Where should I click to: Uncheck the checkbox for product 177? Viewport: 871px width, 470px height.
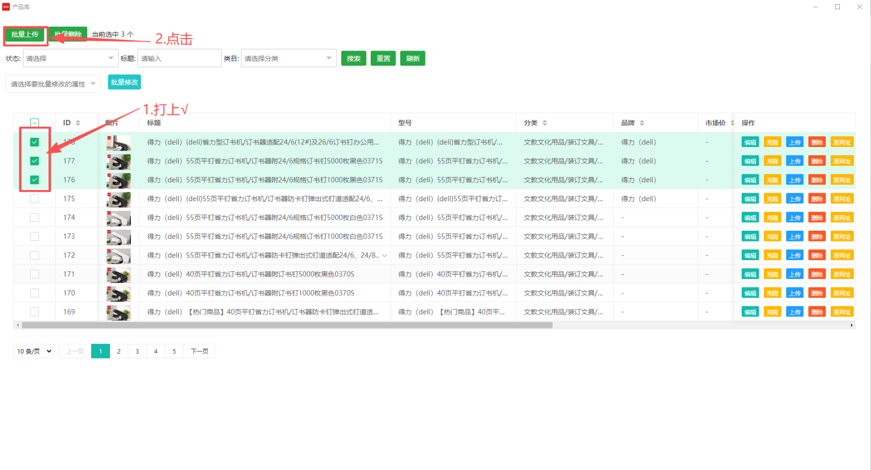(x=34, y=161)
